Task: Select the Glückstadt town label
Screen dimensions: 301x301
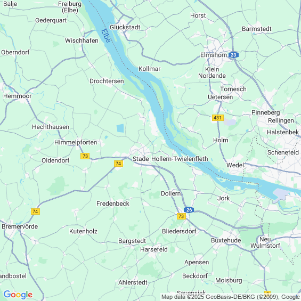Action: [125, 27]
